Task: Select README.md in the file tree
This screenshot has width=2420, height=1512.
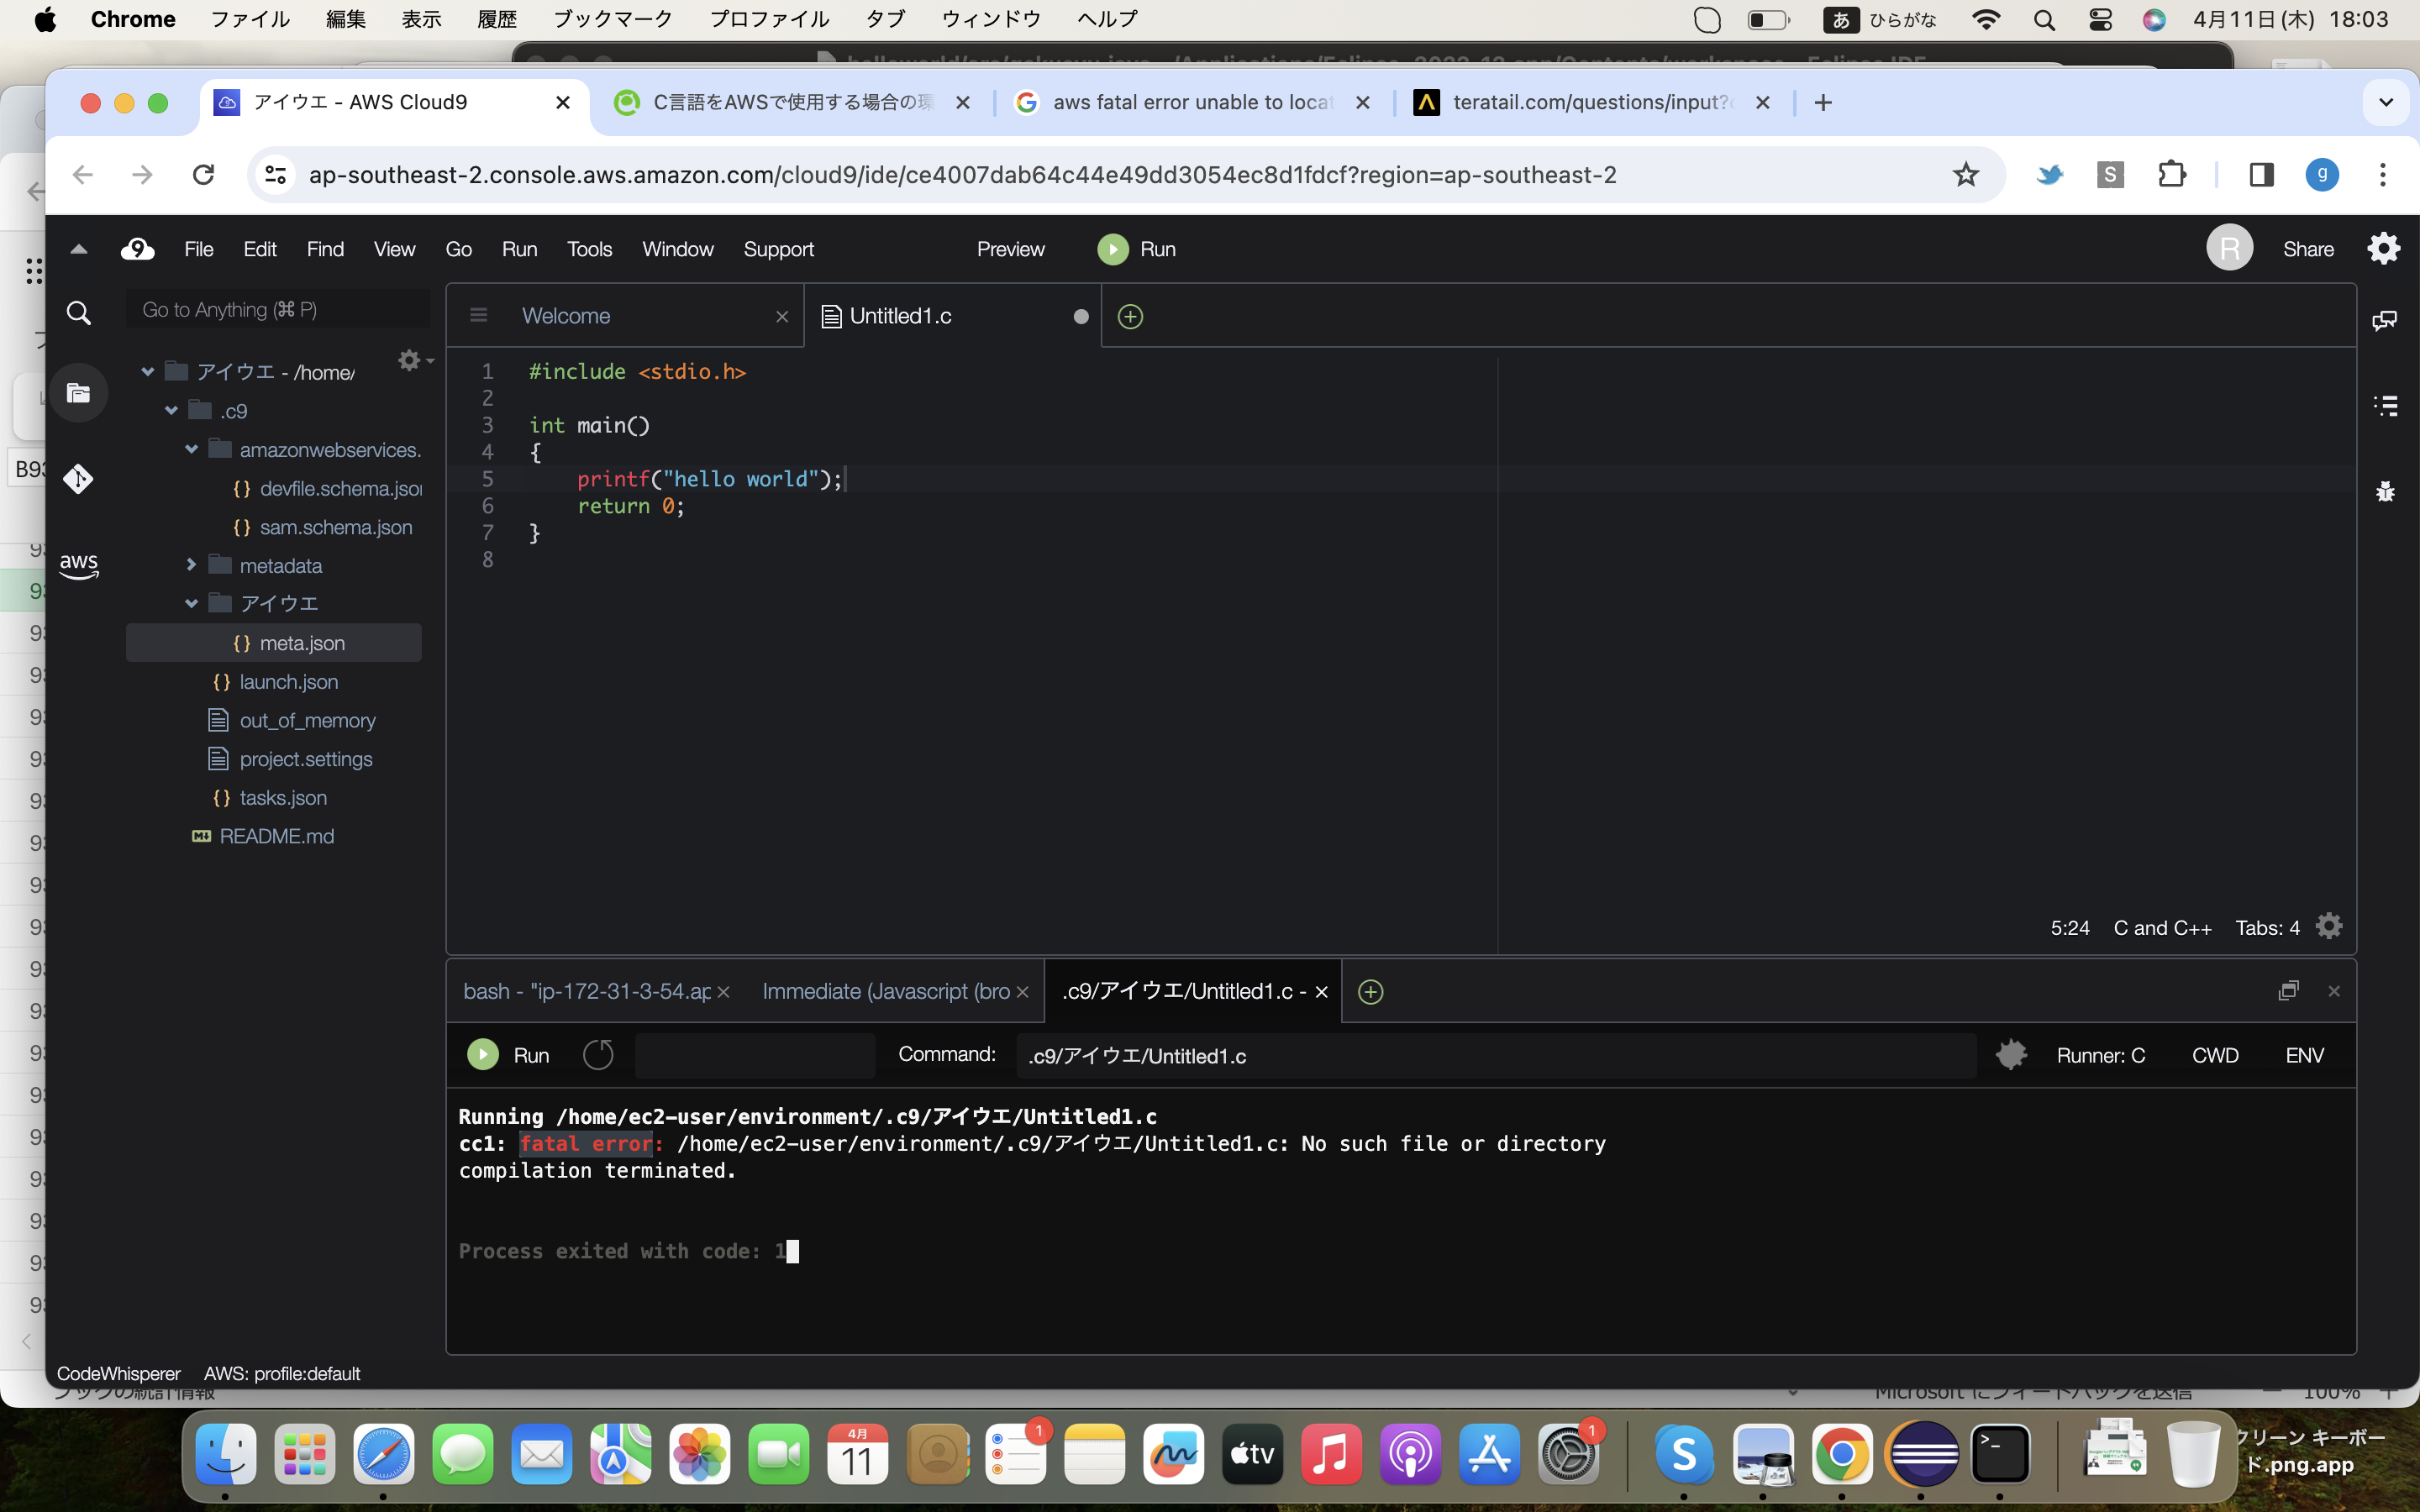Action: pos(276,836)
